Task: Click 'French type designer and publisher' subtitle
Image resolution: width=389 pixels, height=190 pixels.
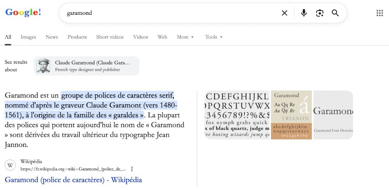Action: click(88, 70)
